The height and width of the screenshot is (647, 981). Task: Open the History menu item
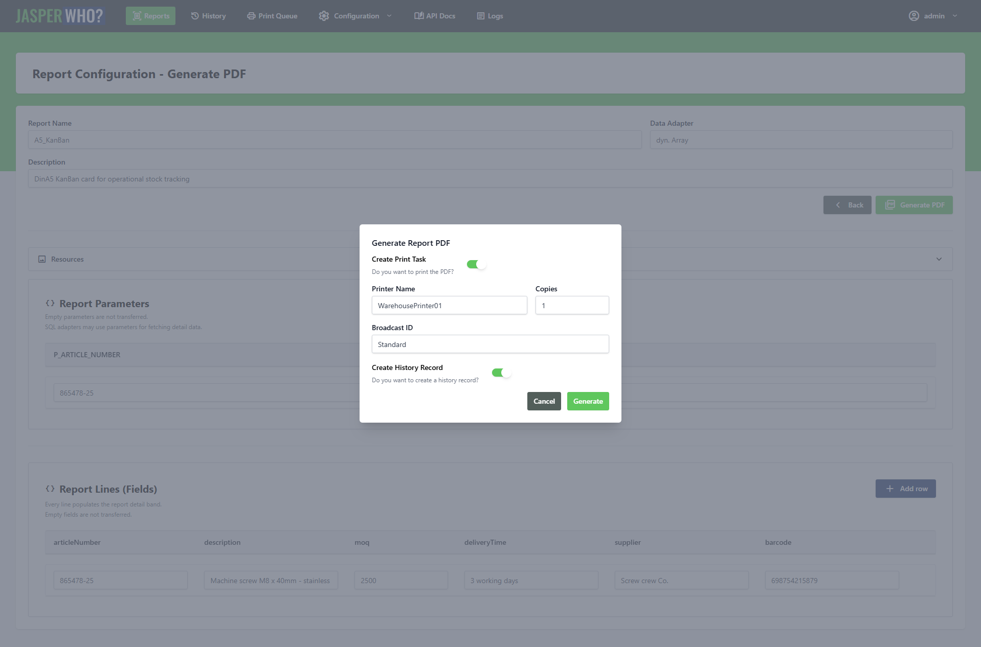(x=208, y=16)
